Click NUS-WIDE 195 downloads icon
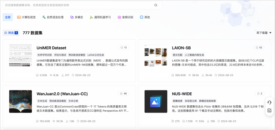This screenshot has height=130, width=275. [x=208, y=121]
